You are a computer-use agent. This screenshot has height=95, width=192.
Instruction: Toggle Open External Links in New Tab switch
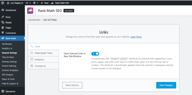(95, 54)
